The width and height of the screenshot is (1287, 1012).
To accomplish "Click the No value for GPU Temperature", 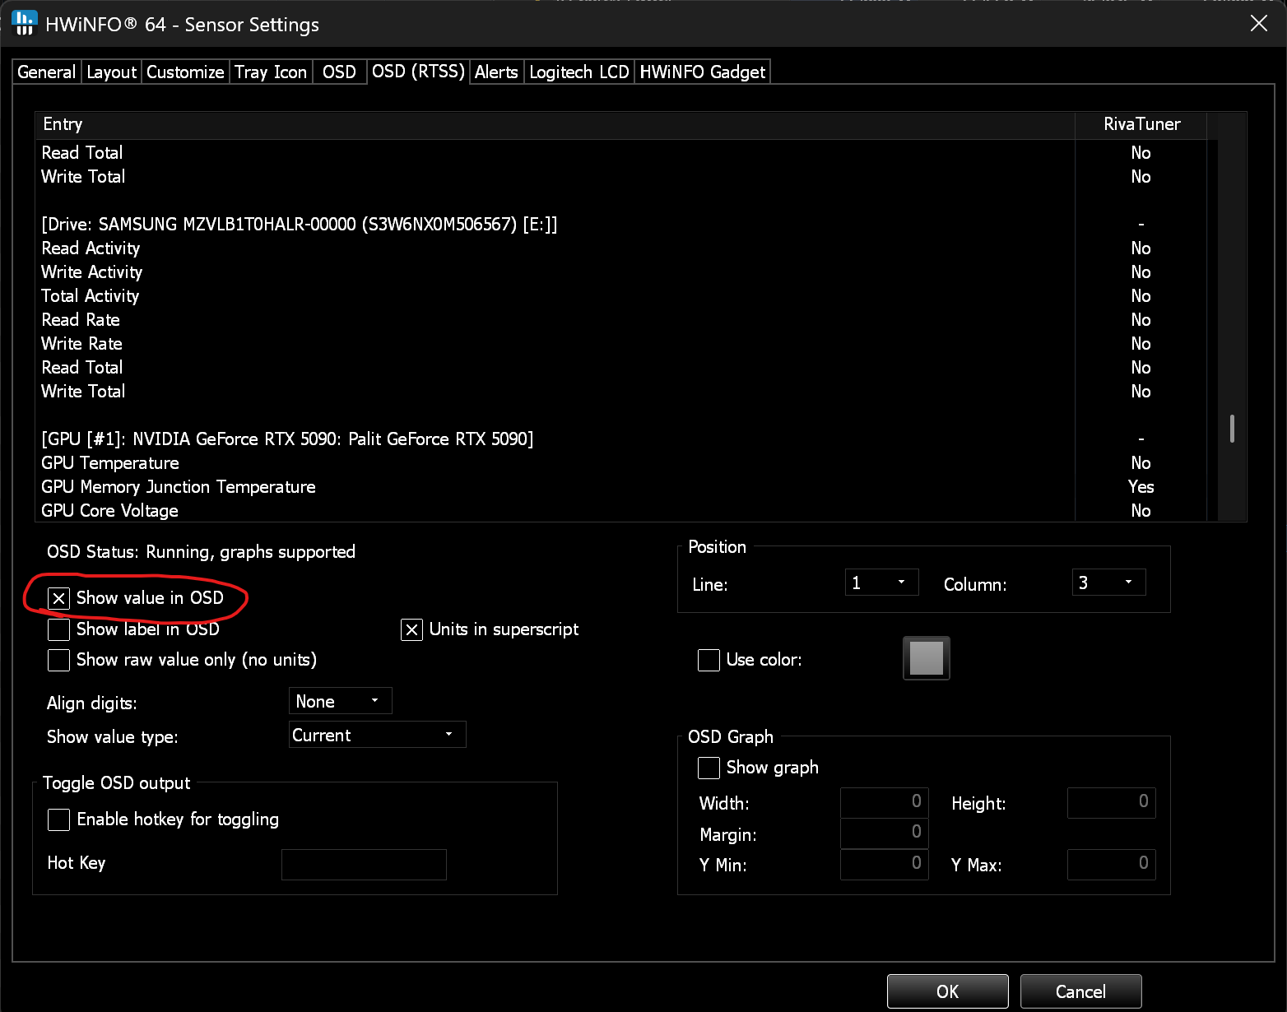I will tap(1141, 463).
